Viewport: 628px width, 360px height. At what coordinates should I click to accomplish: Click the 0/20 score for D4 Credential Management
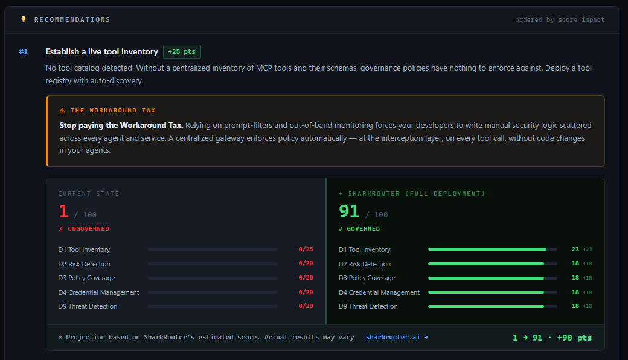pos(306,292)
